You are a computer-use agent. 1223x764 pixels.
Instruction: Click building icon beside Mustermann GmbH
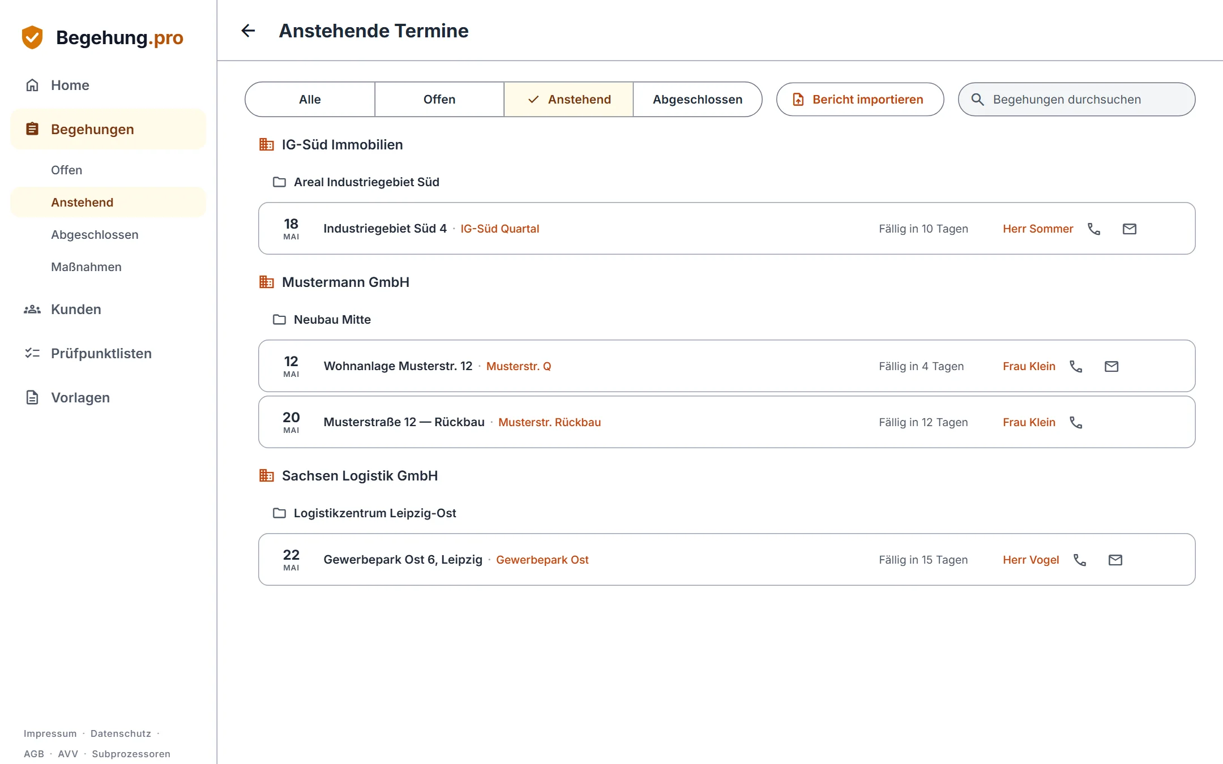coord(266,282)
